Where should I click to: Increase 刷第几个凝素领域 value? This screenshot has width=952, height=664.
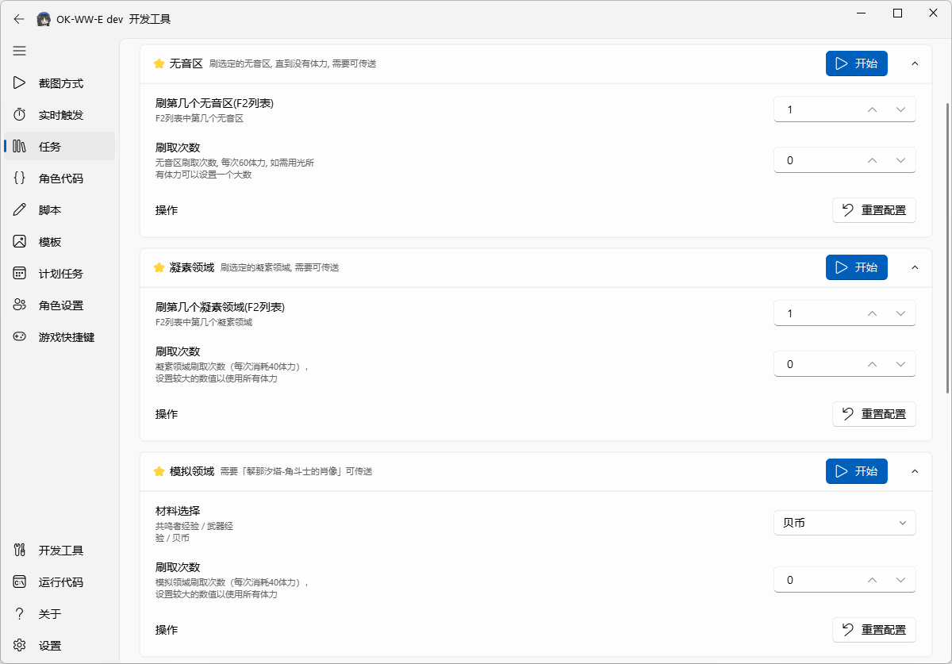tap(872, 313)
